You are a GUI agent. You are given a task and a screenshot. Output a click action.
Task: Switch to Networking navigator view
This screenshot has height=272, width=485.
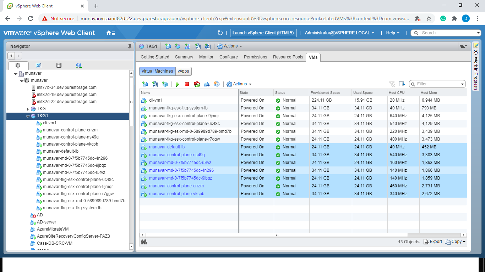pos(79,65)
